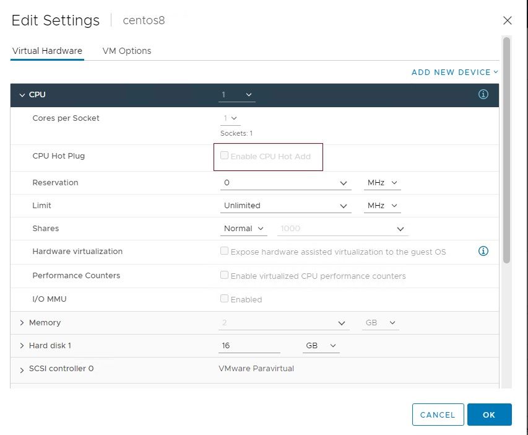Click OK to save settings
528x435 pixels.
tap(490, 415)
